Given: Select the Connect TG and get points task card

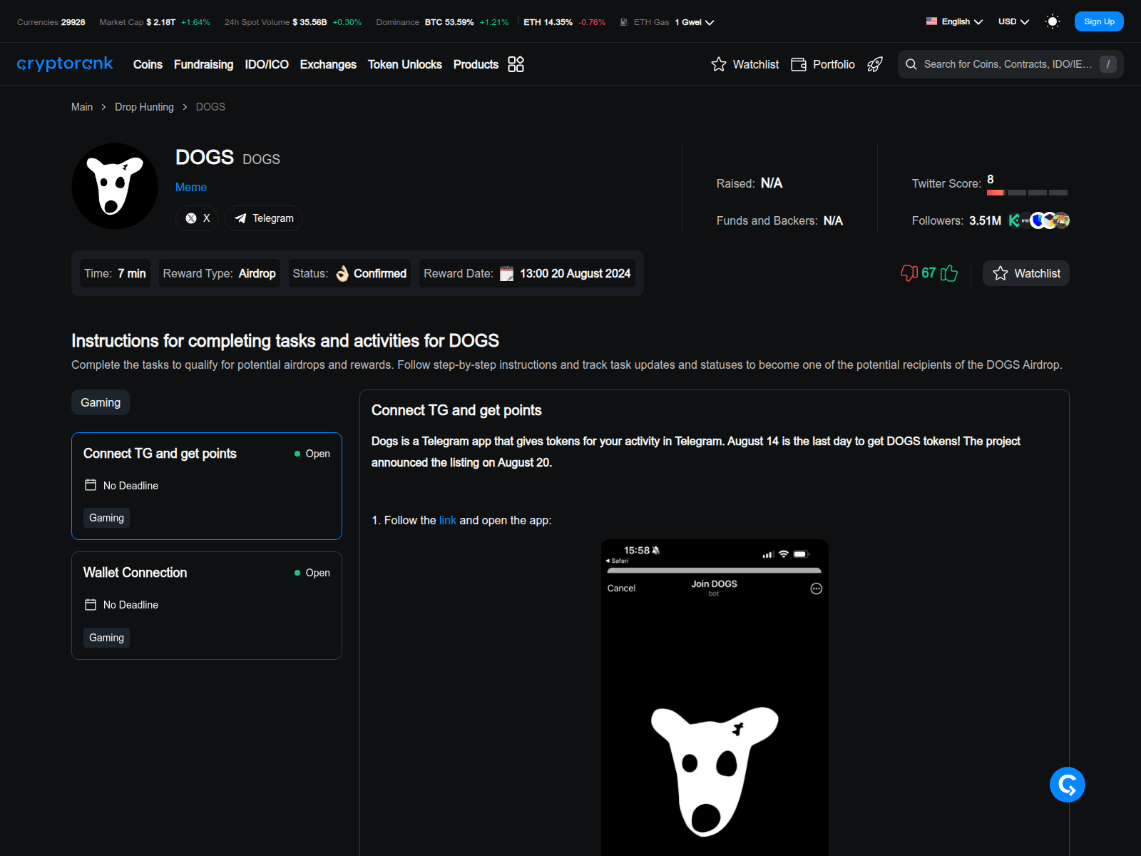Looking at the screenshot, I should 207,486.
